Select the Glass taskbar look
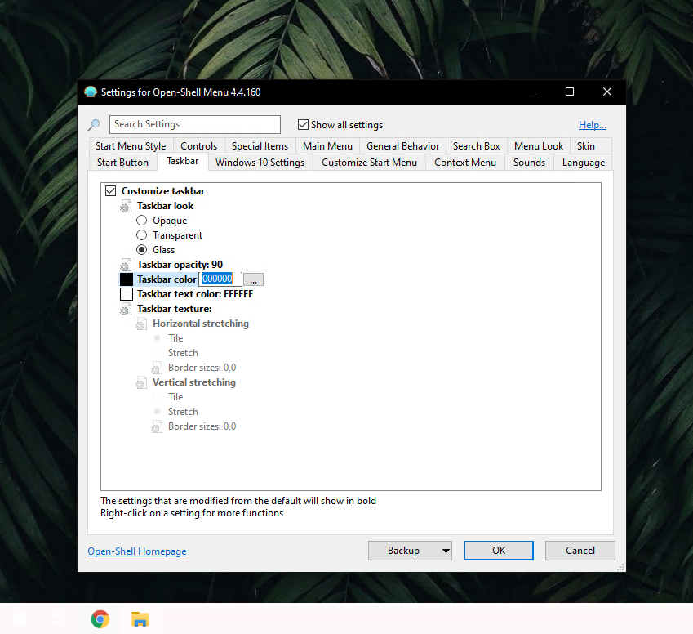Screen dimensions: 693x634 (141, 249)
